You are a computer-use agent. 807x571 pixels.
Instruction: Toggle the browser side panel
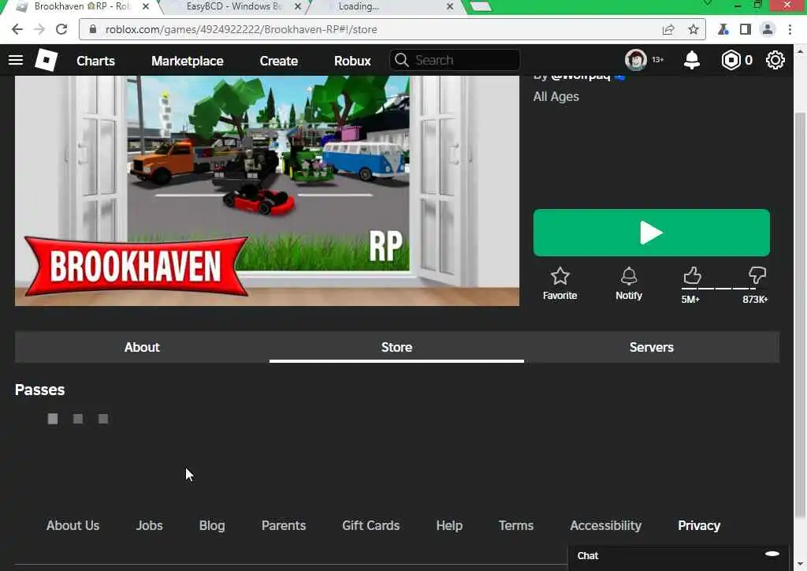click(x=745, y=29)
